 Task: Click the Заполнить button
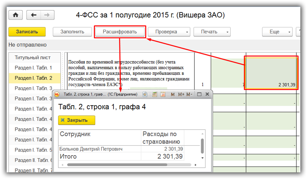click(72, 32)
